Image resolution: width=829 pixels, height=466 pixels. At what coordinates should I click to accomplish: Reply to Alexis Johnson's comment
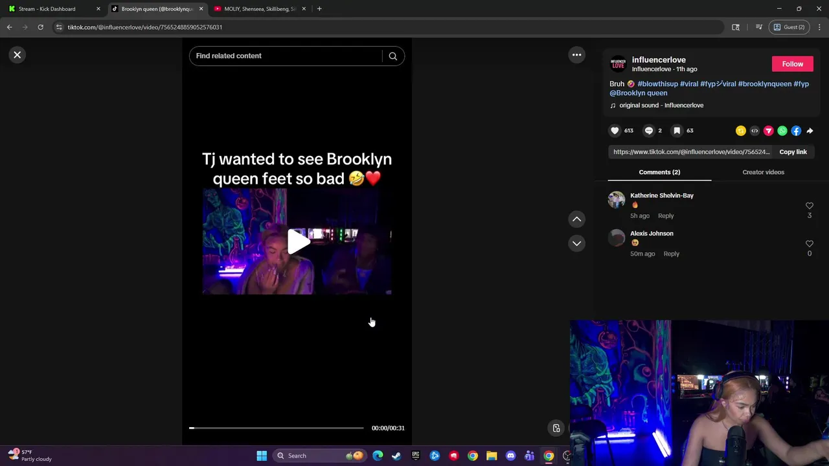(671, 254)
